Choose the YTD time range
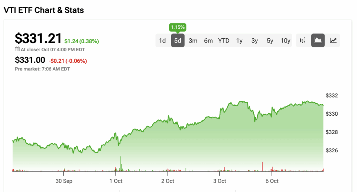The image size is (357, 192). [224, 41]
